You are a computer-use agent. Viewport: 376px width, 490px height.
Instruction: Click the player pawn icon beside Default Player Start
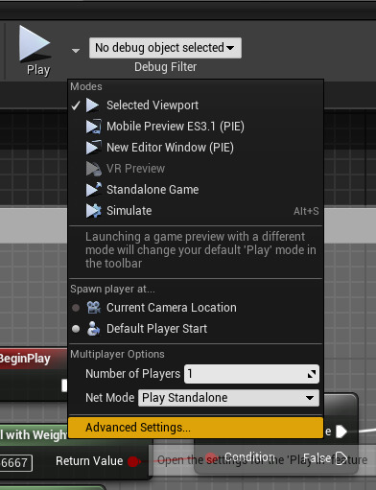click(93, 329)
